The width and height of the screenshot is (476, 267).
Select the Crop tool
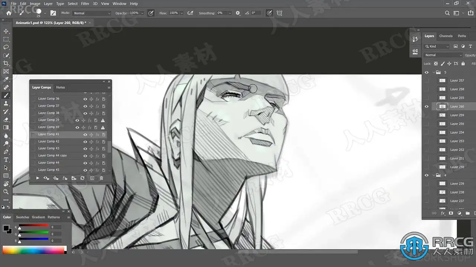(6, 63)
